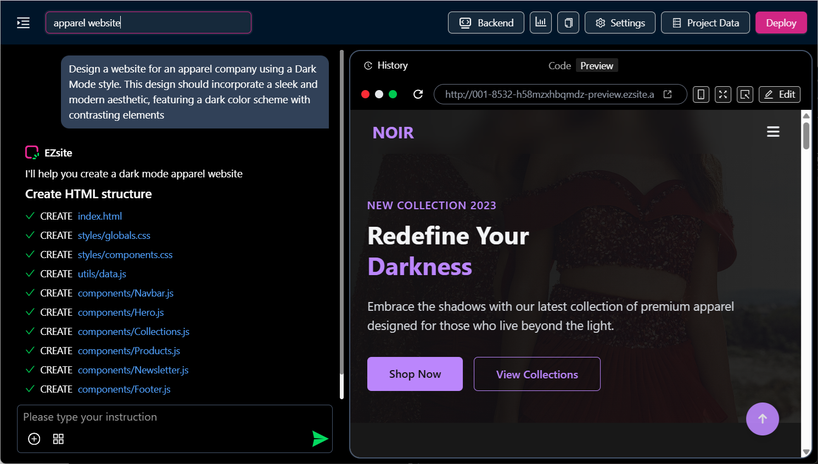Click the green window dot

coord(393,94)
